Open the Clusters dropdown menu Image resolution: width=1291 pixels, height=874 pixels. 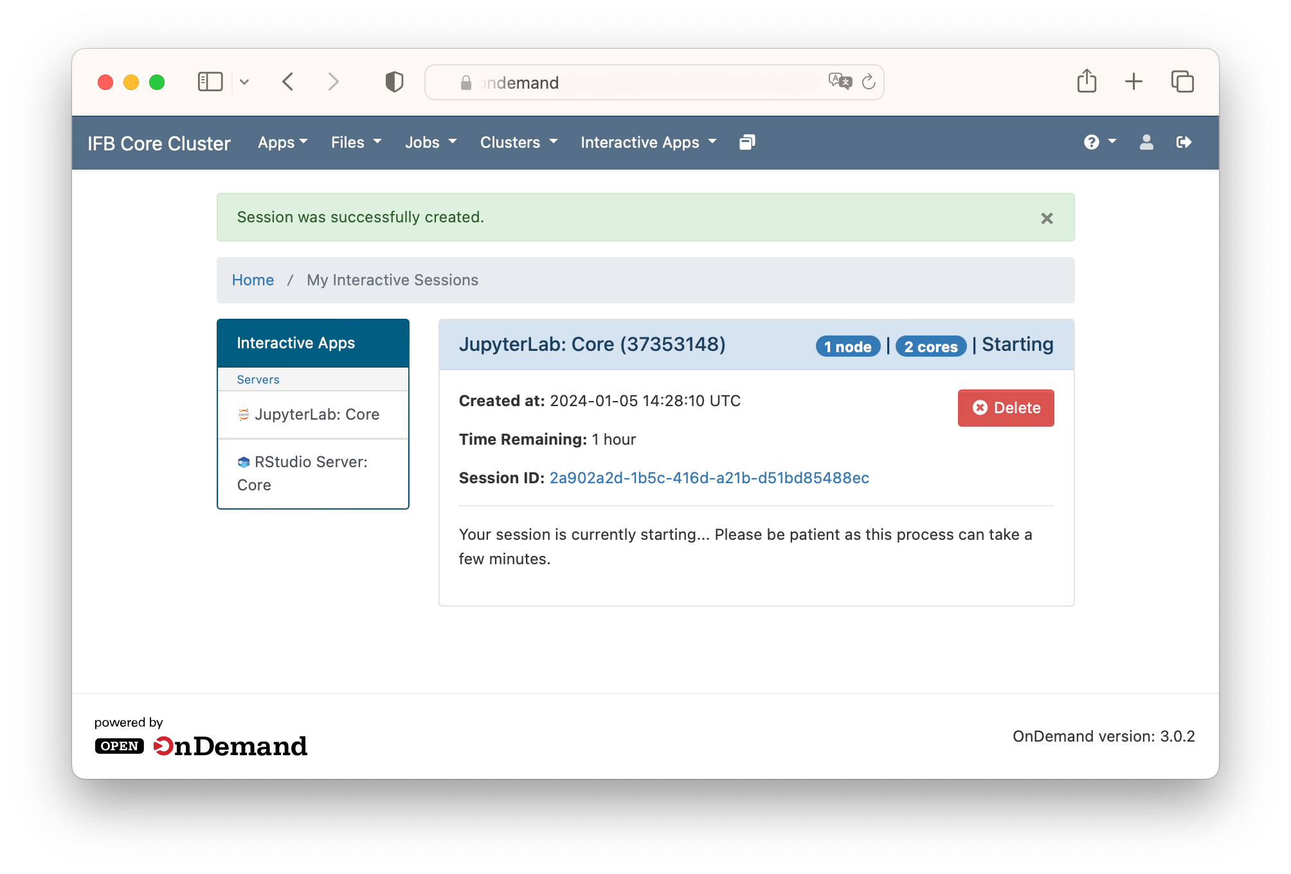(x=519, y=143)
